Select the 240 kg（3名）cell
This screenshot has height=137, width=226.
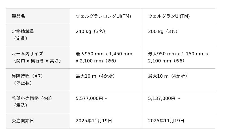pos(91,31)
